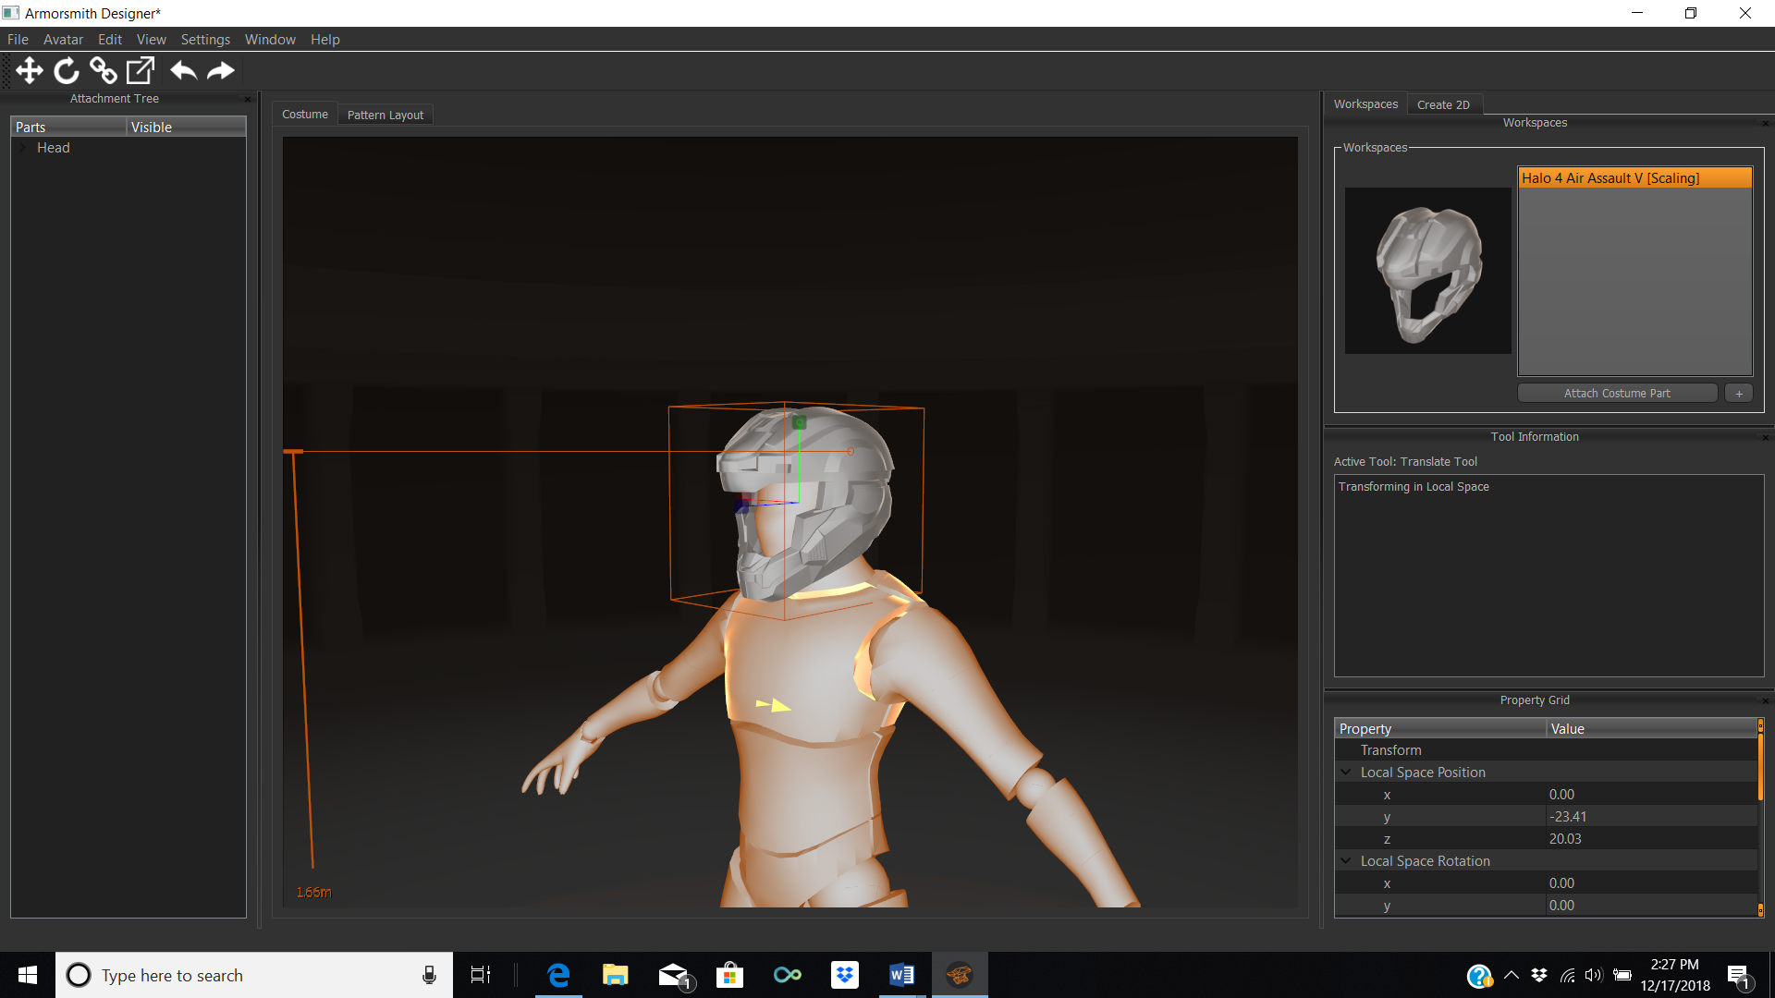The height and width of the screenshot is (998, 1775).
Task: Open the Action Center notifications icon
Action: 1739,977
